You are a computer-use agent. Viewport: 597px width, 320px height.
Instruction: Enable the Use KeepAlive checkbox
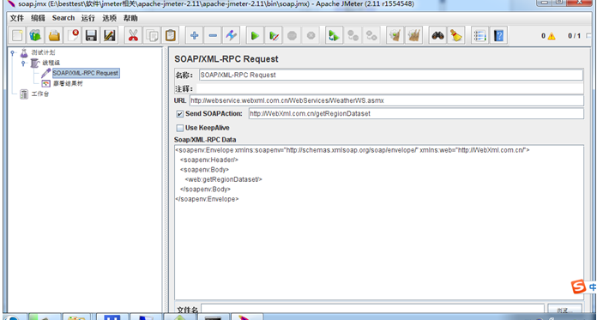pos(180,128)
